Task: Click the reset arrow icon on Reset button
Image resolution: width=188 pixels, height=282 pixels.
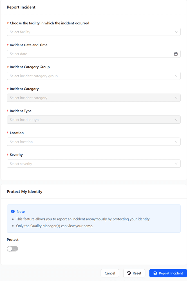Action: coord(129,273)
